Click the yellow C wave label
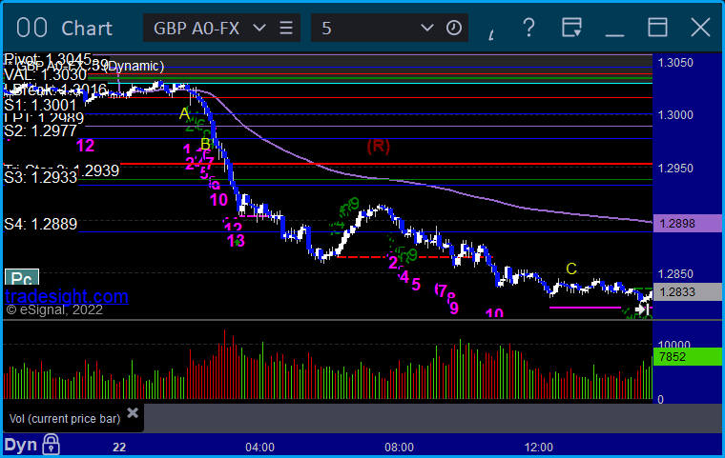 pos(571,269)
